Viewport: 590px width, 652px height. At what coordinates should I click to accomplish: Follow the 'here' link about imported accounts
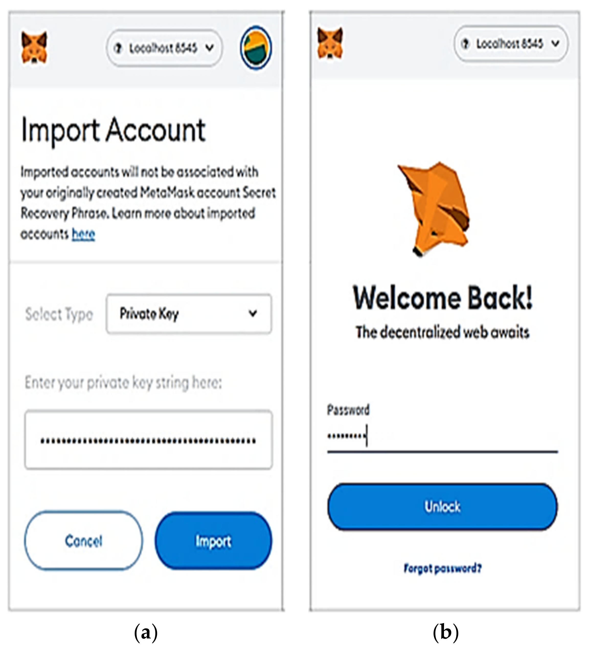tap(83, 234)
